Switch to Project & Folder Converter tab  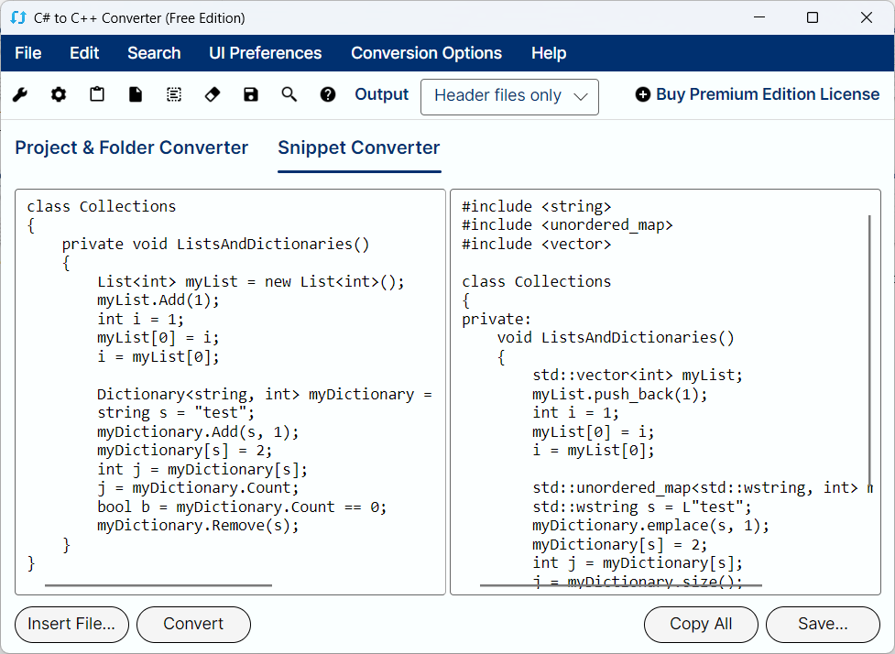point(132,148)
